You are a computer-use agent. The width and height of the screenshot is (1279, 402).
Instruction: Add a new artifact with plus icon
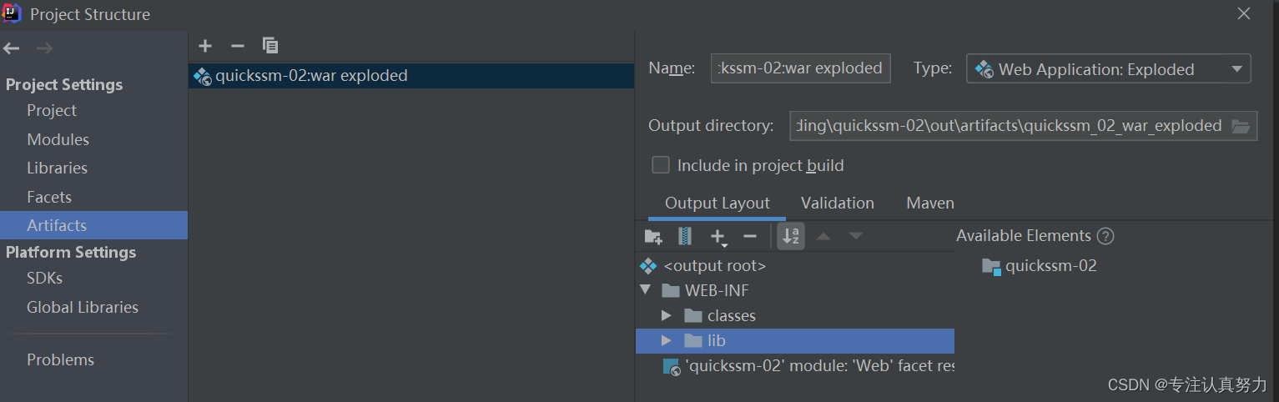(x=205, y=46)
